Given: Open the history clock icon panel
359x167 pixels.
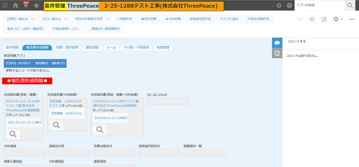Looking at the screenshot, I should click(277, 53).
